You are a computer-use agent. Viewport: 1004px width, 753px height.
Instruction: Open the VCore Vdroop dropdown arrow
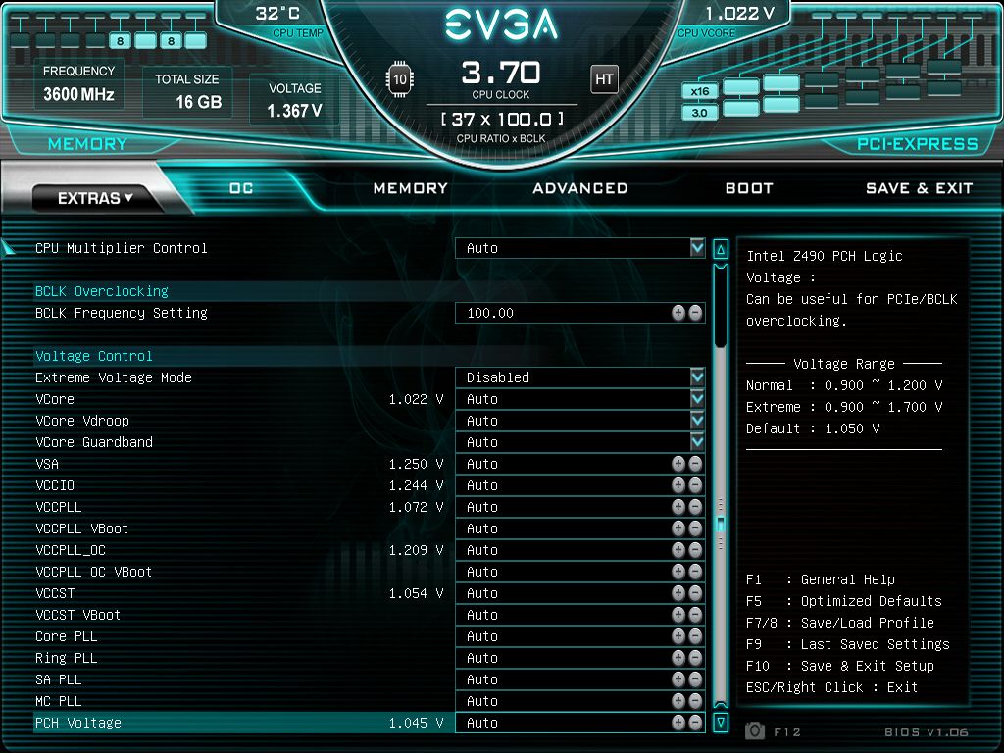pyautogui.click(x=697, y=421)
